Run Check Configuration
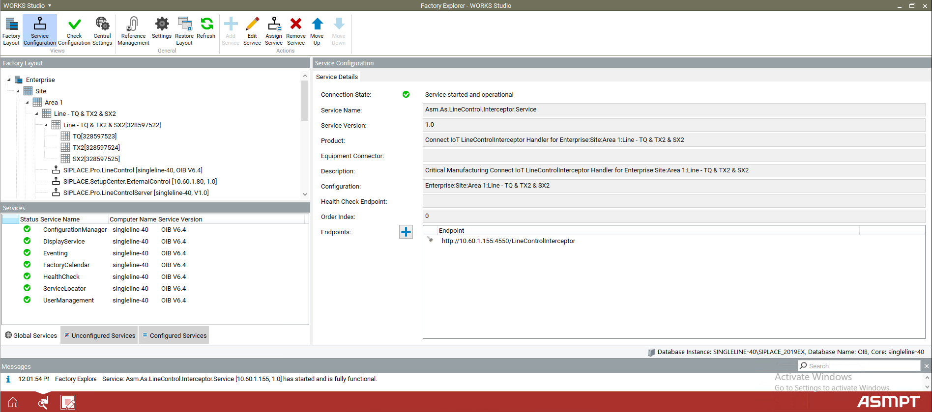The height and width of the screenshot is (412, 932). tap(74, 30)
